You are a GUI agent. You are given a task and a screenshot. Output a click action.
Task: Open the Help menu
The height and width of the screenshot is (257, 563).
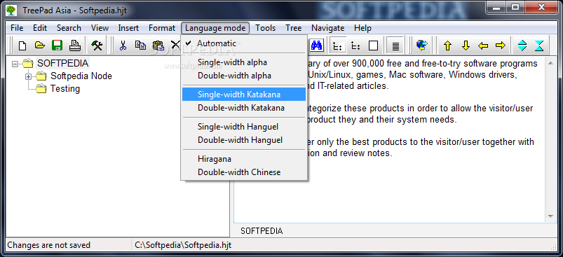coord(362,28)
